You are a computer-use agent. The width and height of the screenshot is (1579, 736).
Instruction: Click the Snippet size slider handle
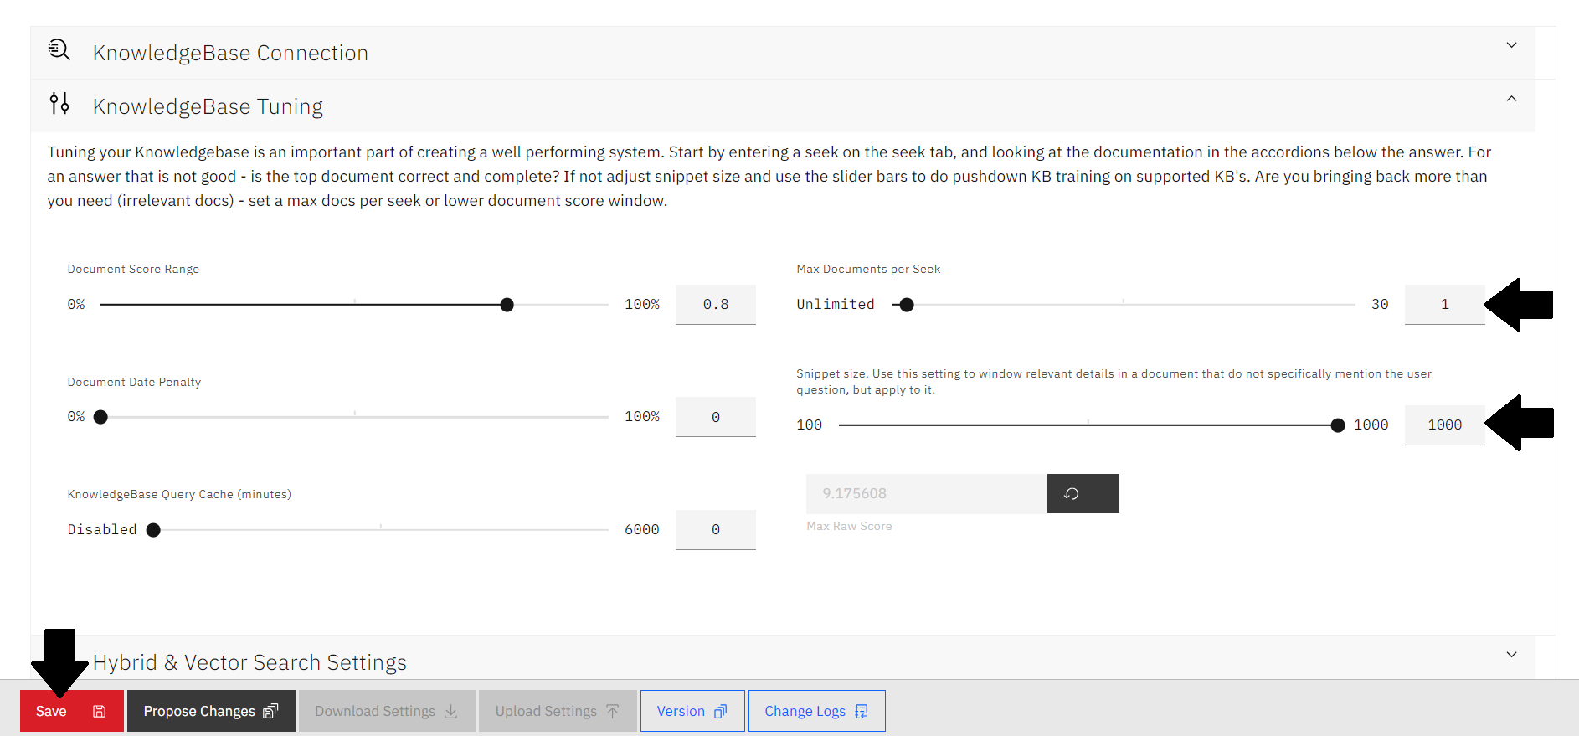(x=1338, y=425)
